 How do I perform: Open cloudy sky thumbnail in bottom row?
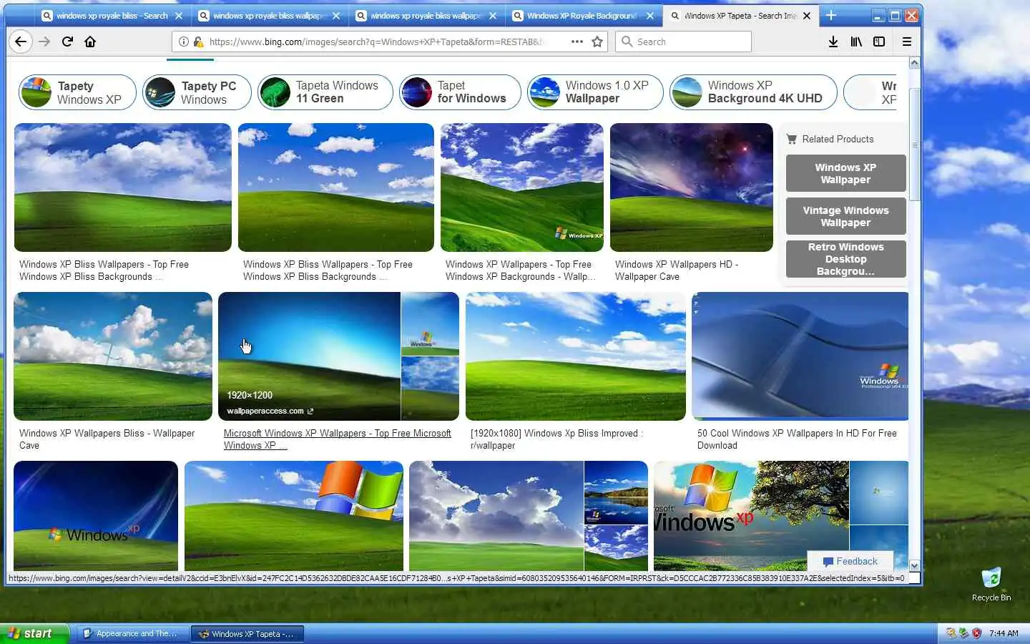496,515
